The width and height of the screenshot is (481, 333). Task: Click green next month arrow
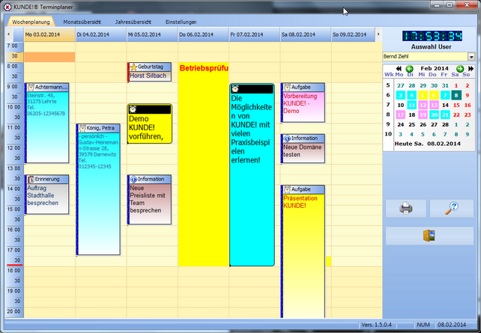459,69
